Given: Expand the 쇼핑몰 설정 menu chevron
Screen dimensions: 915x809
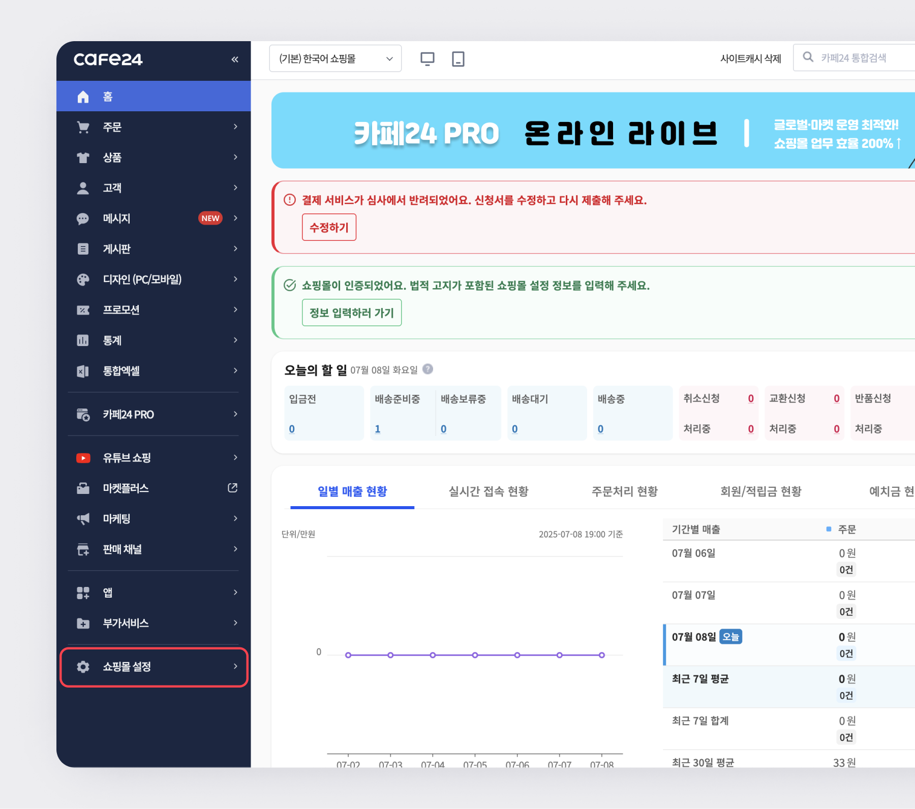Looking at the screenshot, I should 235,666.
